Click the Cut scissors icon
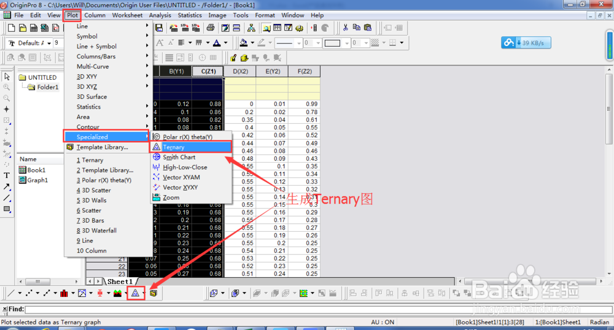The image size is (614, 330). (x=345, y=28)
